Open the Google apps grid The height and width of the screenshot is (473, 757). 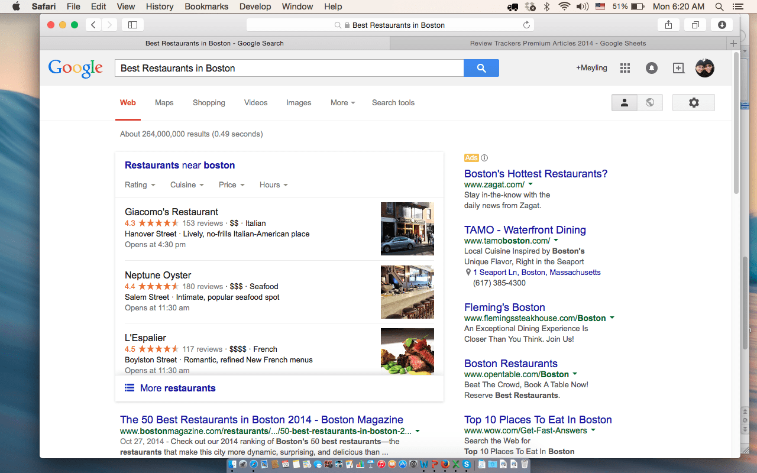625,68
